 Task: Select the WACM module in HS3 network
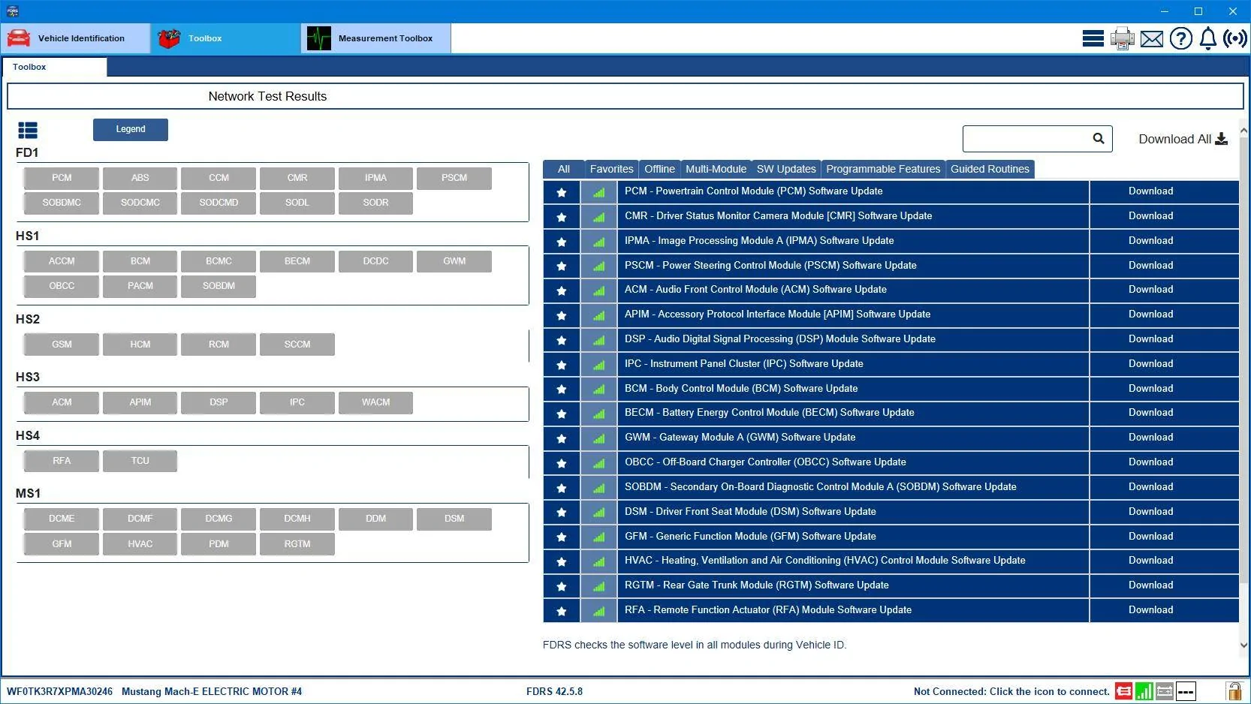[x=375, y=402]
